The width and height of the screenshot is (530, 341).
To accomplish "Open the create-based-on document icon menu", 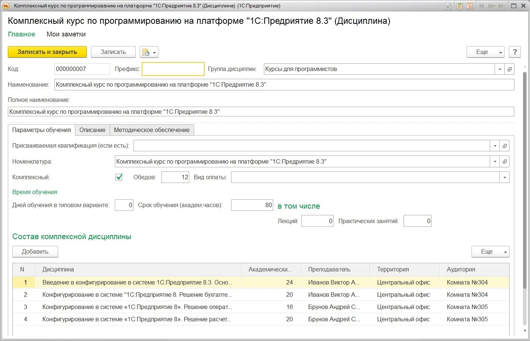I will coord(149,52).
